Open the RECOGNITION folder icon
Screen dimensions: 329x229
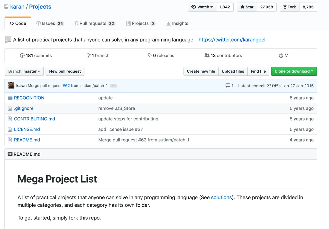(10, 98)
